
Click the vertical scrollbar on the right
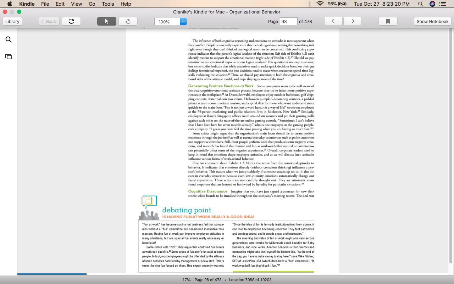[451, 146]
